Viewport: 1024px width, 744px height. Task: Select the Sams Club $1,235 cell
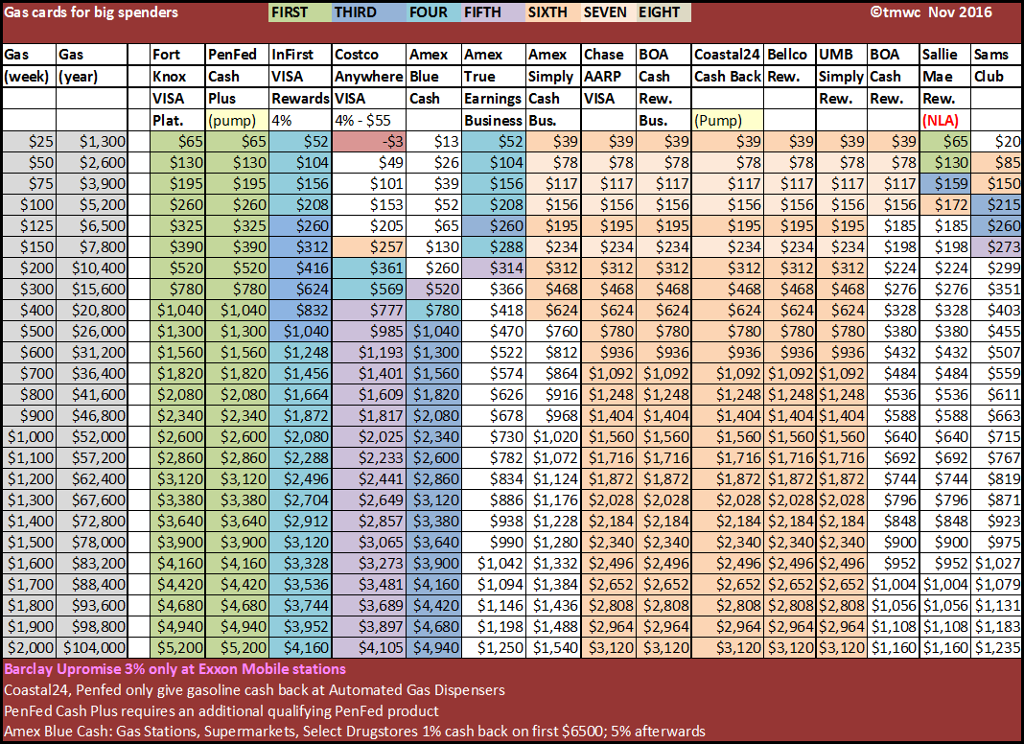tap(997, 647)
